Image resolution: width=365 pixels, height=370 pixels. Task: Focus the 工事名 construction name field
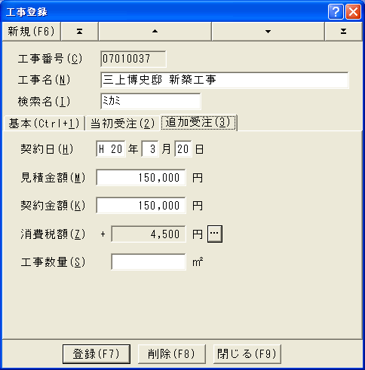[x=225, y=80]
